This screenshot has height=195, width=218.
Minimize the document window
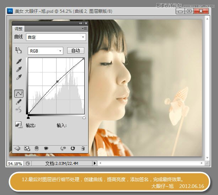coord(180,11)
